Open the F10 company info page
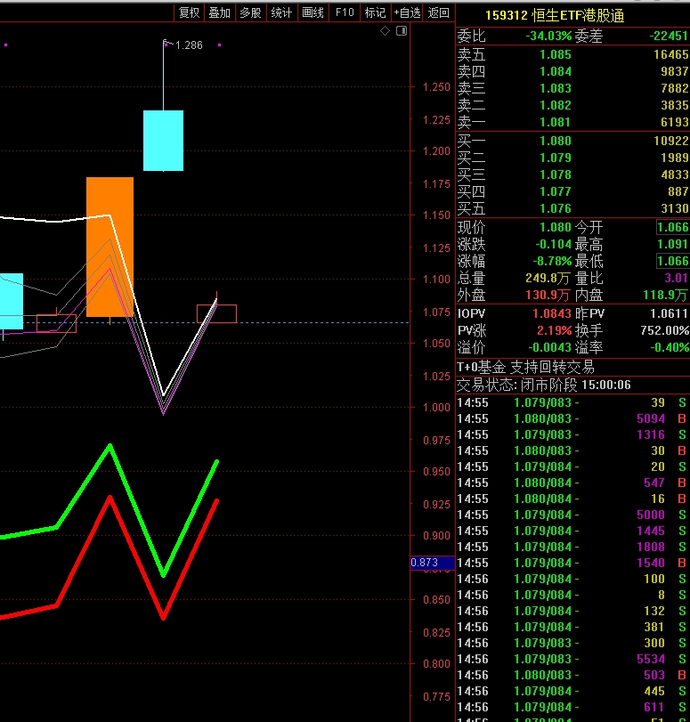The height and width of the screenshot is (722, 690). pyautogui.click(x=345, y=12)
